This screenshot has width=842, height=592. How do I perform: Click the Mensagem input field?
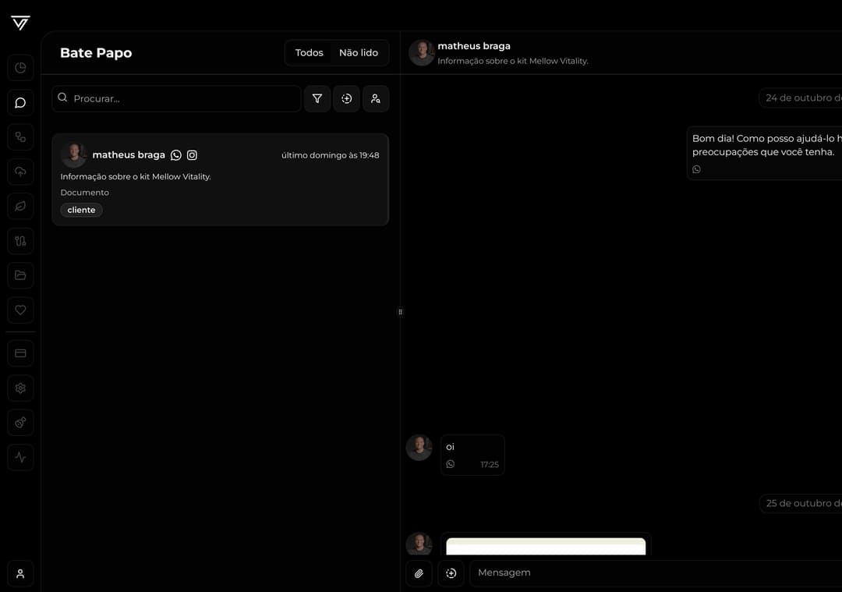[655, 573]
